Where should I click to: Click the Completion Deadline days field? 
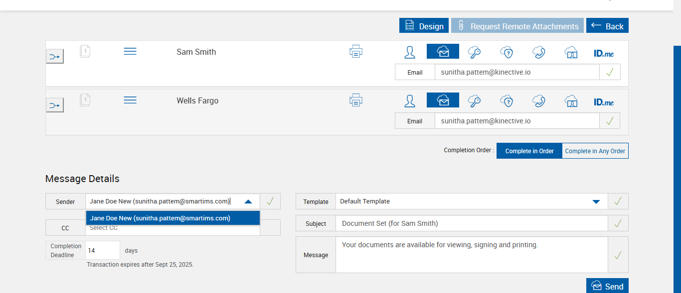[102, 251]
